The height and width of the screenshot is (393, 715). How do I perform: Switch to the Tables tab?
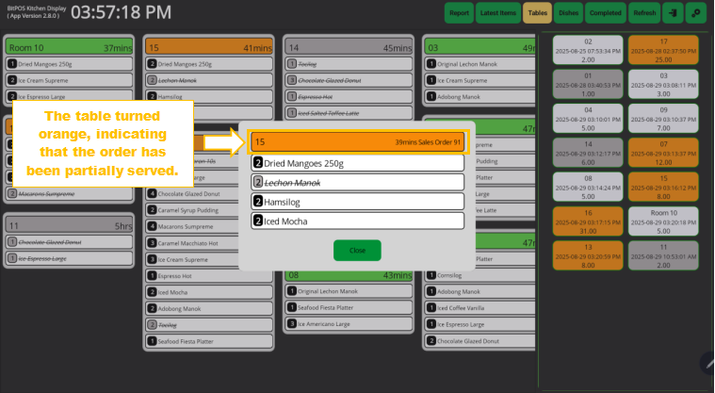(537, 13)
